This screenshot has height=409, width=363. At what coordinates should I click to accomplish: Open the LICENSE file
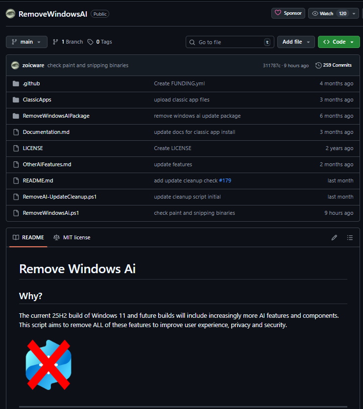pyautogui.click(x=33, y=148)
